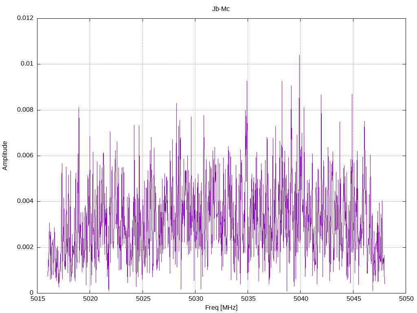Image resolution: width=417 pixels, height=313 pixels.
Task: Click the highest amplitude peak near 5040 MHz
Action: point(299,56)
